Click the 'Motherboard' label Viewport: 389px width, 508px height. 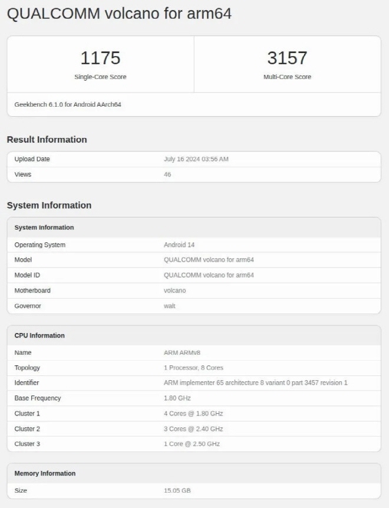coord(32,291)
